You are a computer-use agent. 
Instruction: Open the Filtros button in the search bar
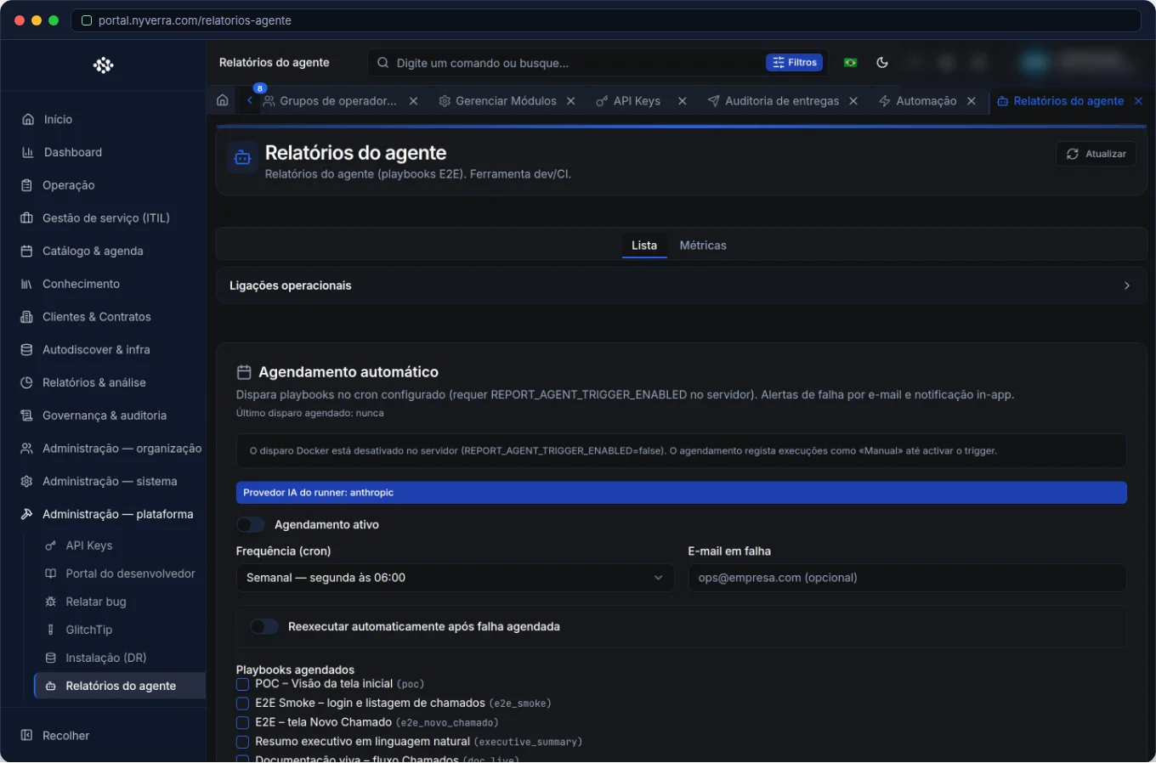click(x=794, y=63)
